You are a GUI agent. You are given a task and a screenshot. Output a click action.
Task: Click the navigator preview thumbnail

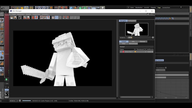point(137,29)
